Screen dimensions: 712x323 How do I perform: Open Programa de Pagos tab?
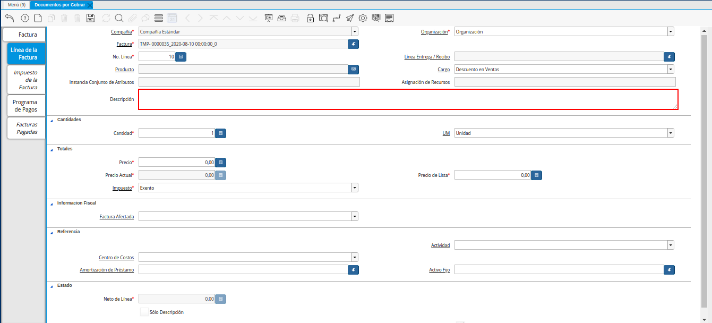[x=27, y=105]
